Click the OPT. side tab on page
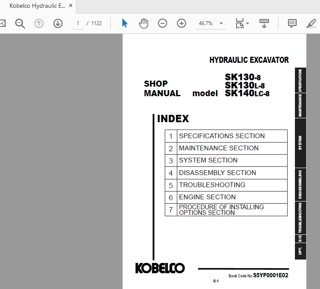Viewport: 320px width, 289px height. pyautogui.click(x=301, y=251)
